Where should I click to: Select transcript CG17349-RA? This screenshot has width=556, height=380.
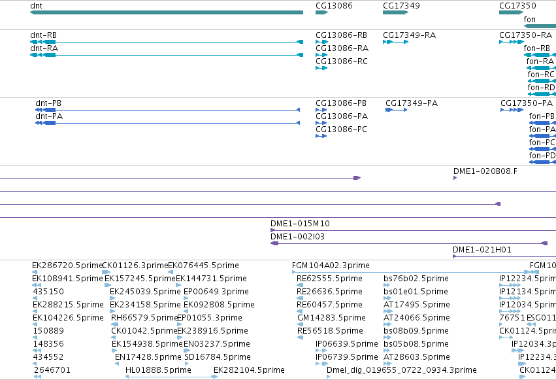click(396, 42)
